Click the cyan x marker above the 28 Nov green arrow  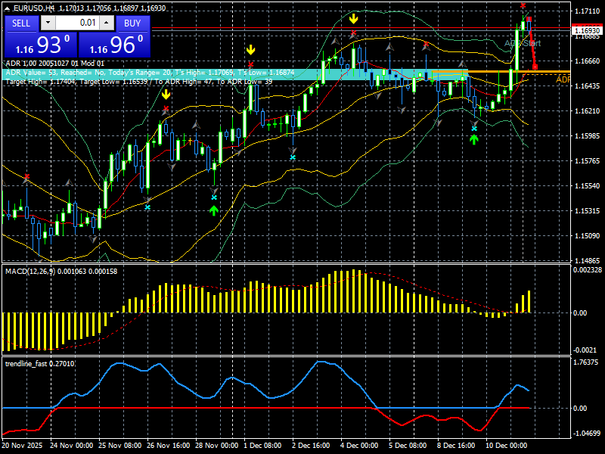pos(214,197)
